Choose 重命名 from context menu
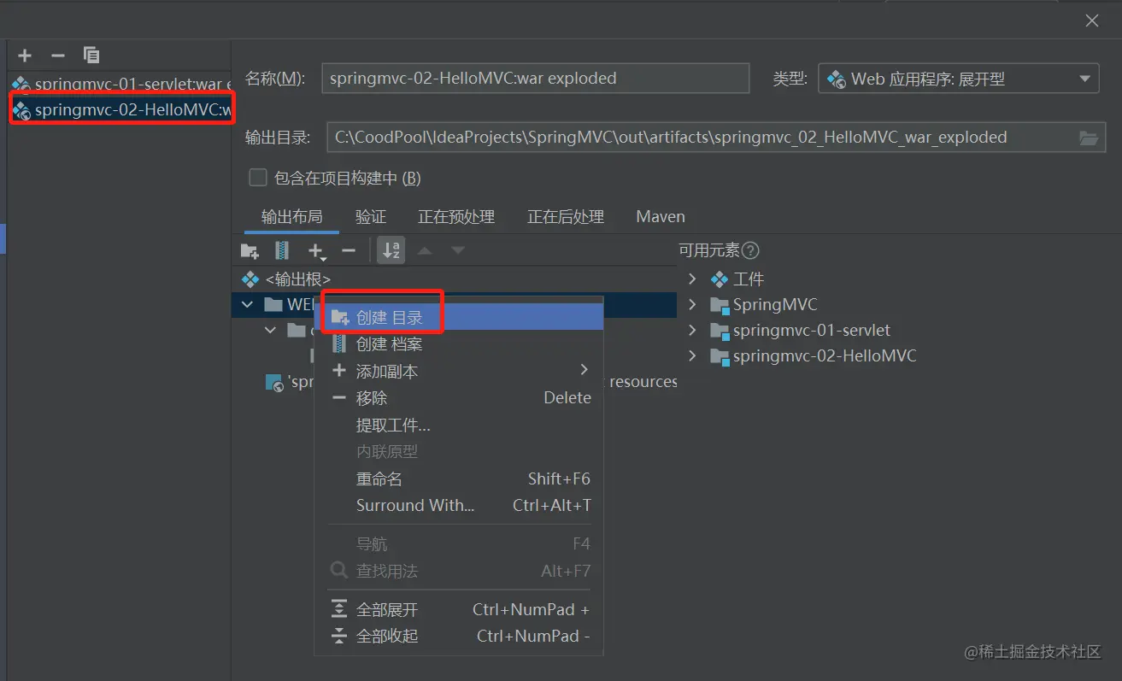Screen dimensions: 1122x681 [x=460, y=478]
